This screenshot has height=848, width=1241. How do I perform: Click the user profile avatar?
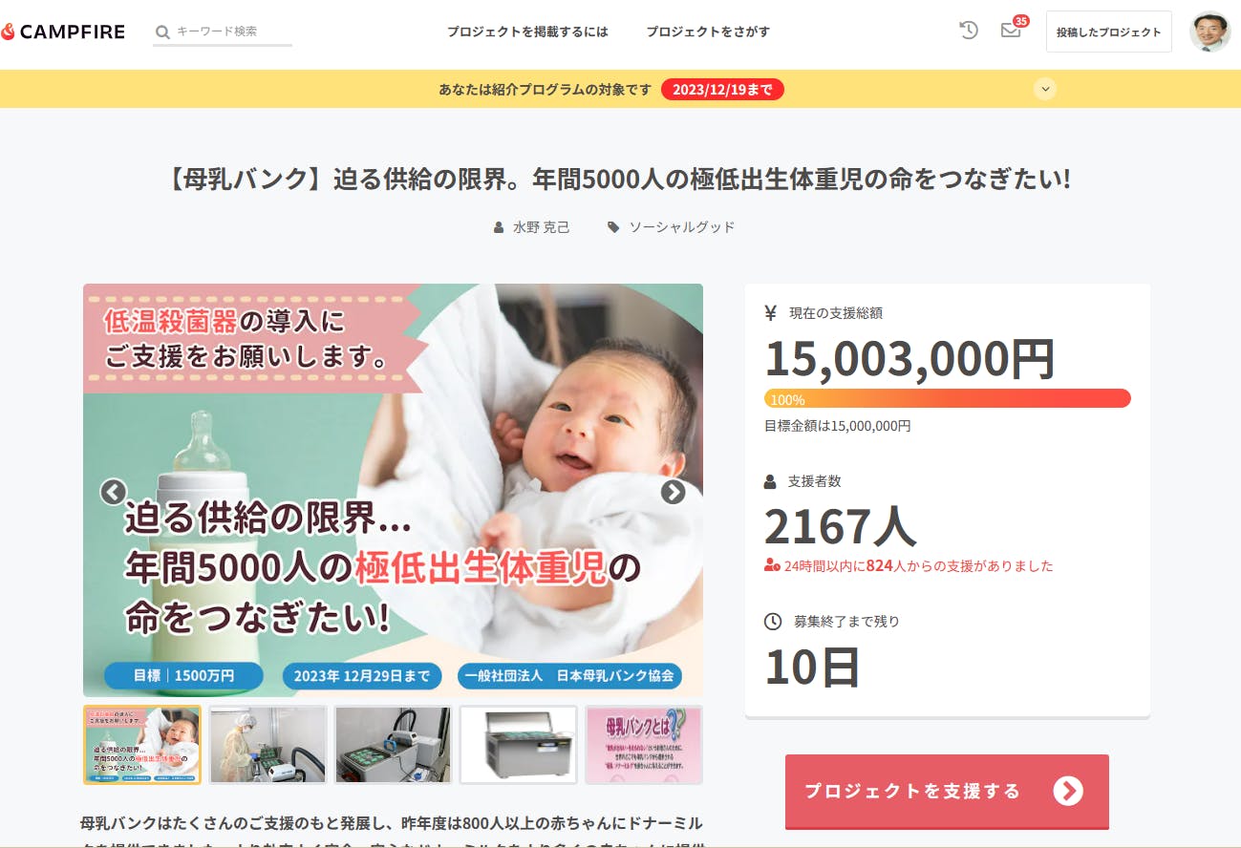click(1209, 32)
